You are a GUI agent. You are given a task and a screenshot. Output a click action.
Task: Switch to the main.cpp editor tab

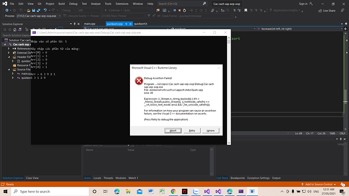pyautogui.click(x=90, y=24)
